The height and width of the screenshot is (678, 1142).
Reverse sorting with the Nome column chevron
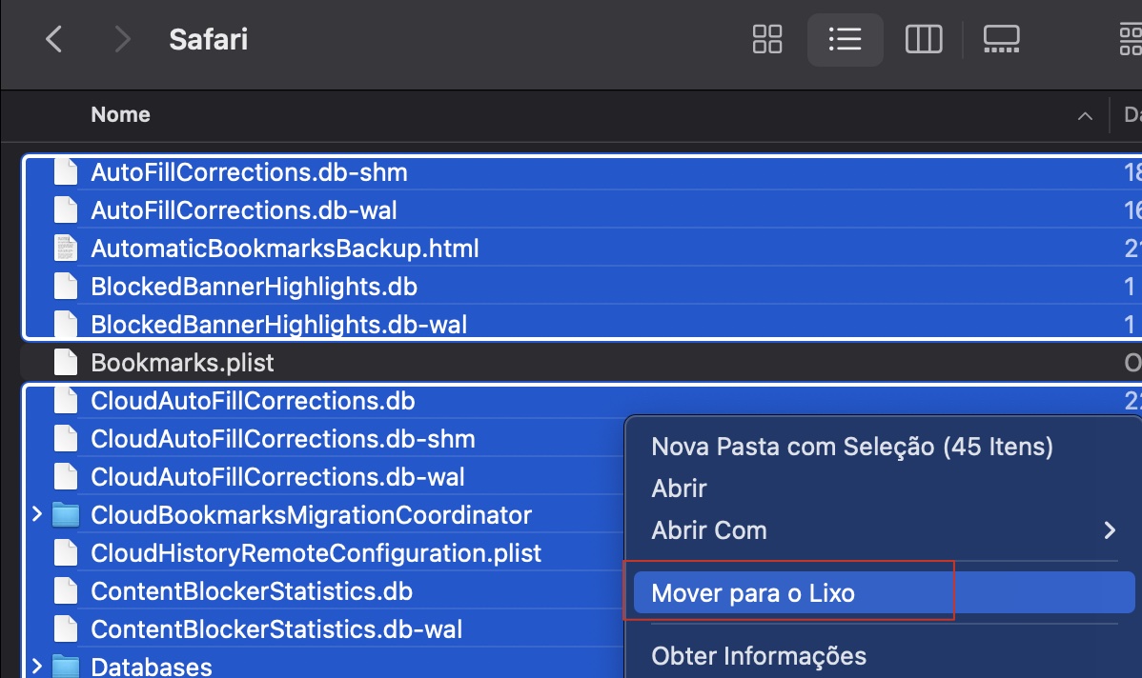point(1084,114)
